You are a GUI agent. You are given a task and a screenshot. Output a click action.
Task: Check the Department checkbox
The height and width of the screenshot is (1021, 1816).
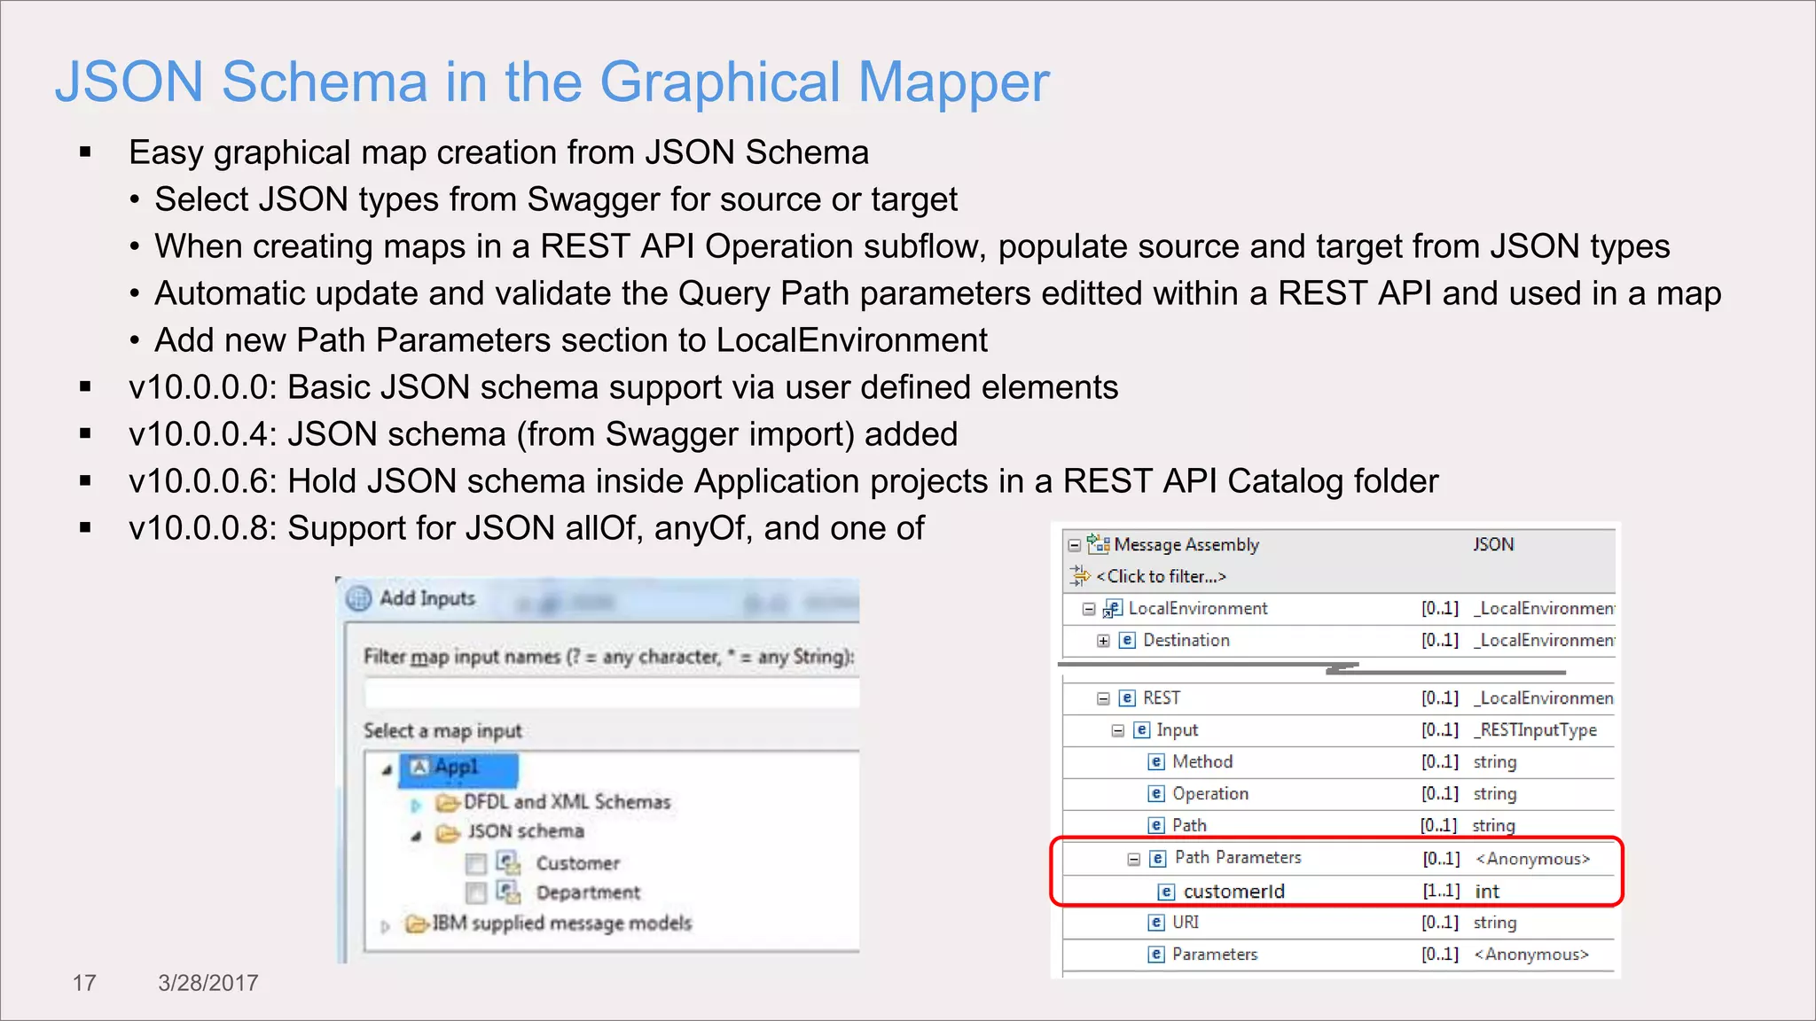[476, 892]
